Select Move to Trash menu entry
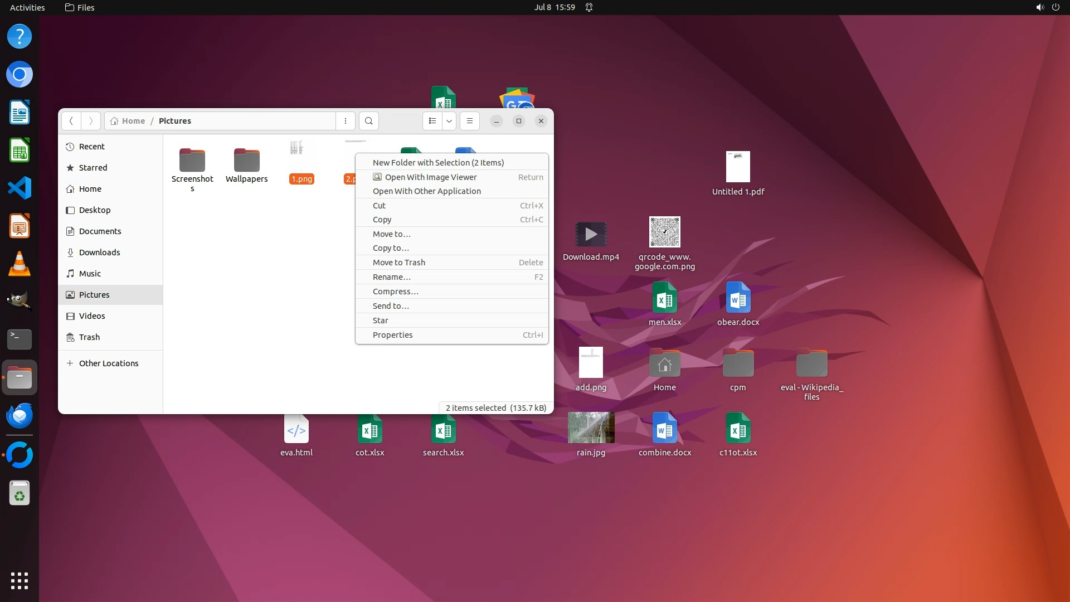 (399, 263)
